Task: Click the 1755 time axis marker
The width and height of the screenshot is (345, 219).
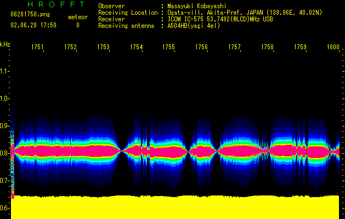Action: click(168, 47)
